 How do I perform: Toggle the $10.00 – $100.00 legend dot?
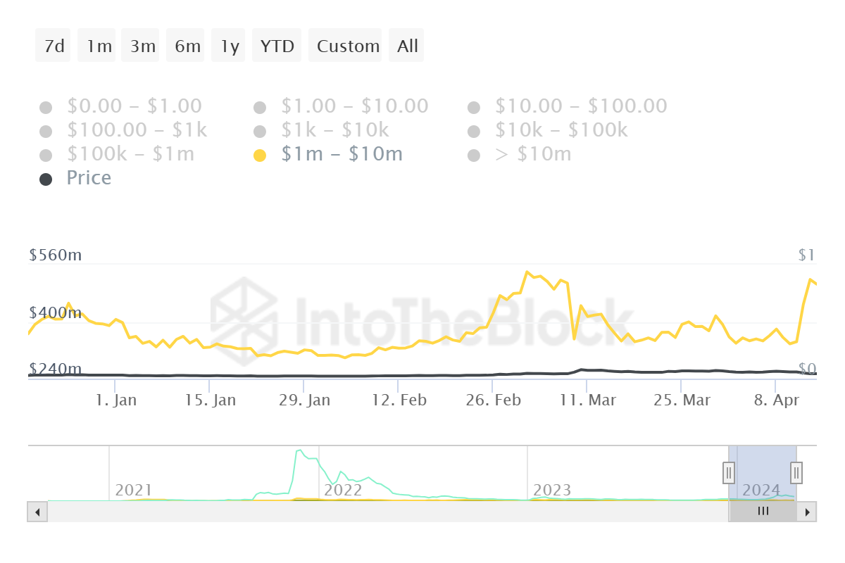(473, 106)
